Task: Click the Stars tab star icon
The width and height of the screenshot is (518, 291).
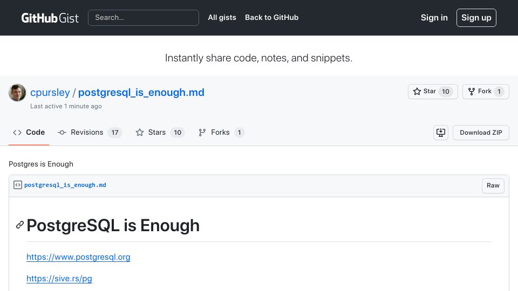Action: (x=140, y=133)
